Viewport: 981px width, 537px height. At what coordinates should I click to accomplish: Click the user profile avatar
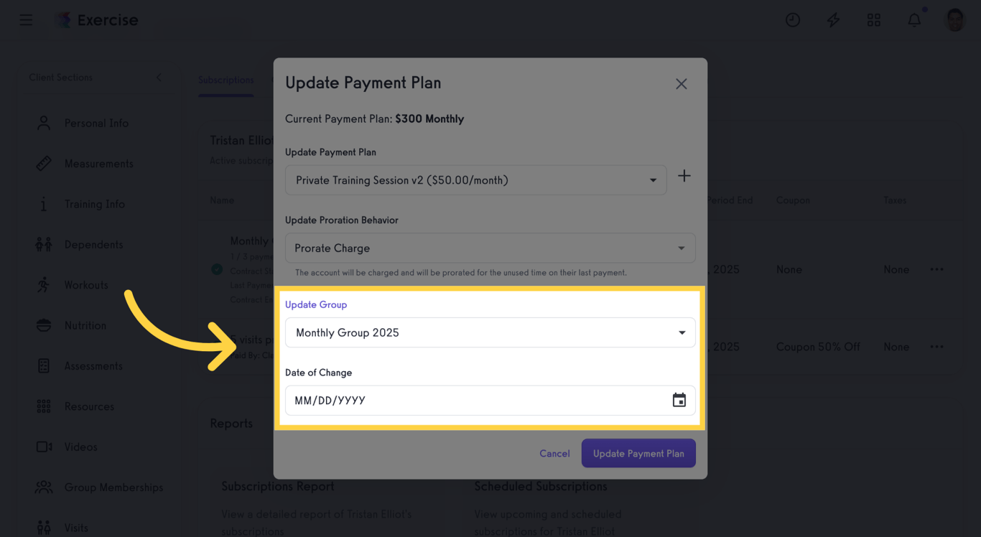point(955,20)
